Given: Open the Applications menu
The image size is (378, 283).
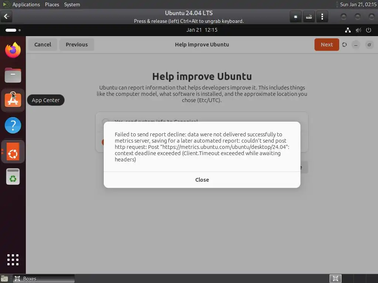Looking at the screenshot, I should [26, 4].
